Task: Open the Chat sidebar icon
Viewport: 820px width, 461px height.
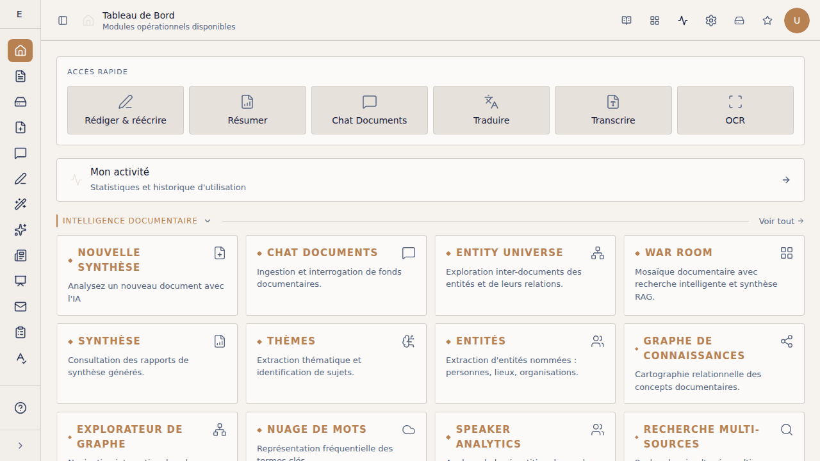Action: click(20, 153)
